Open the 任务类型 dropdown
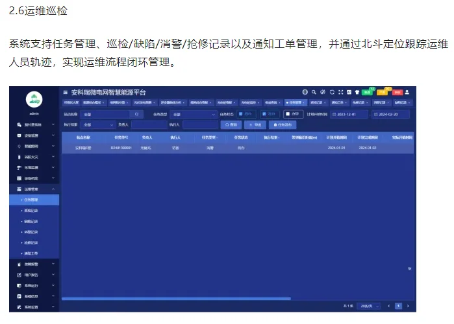This screenshot has width=454, height=324. point(194,114)
